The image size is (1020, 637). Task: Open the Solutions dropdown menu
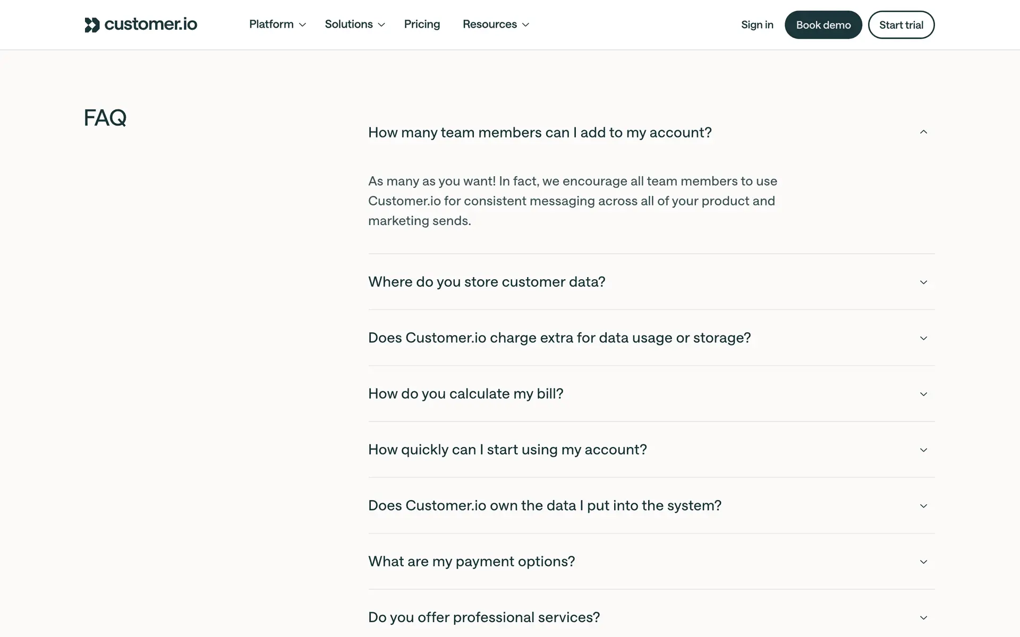(354, 24)
